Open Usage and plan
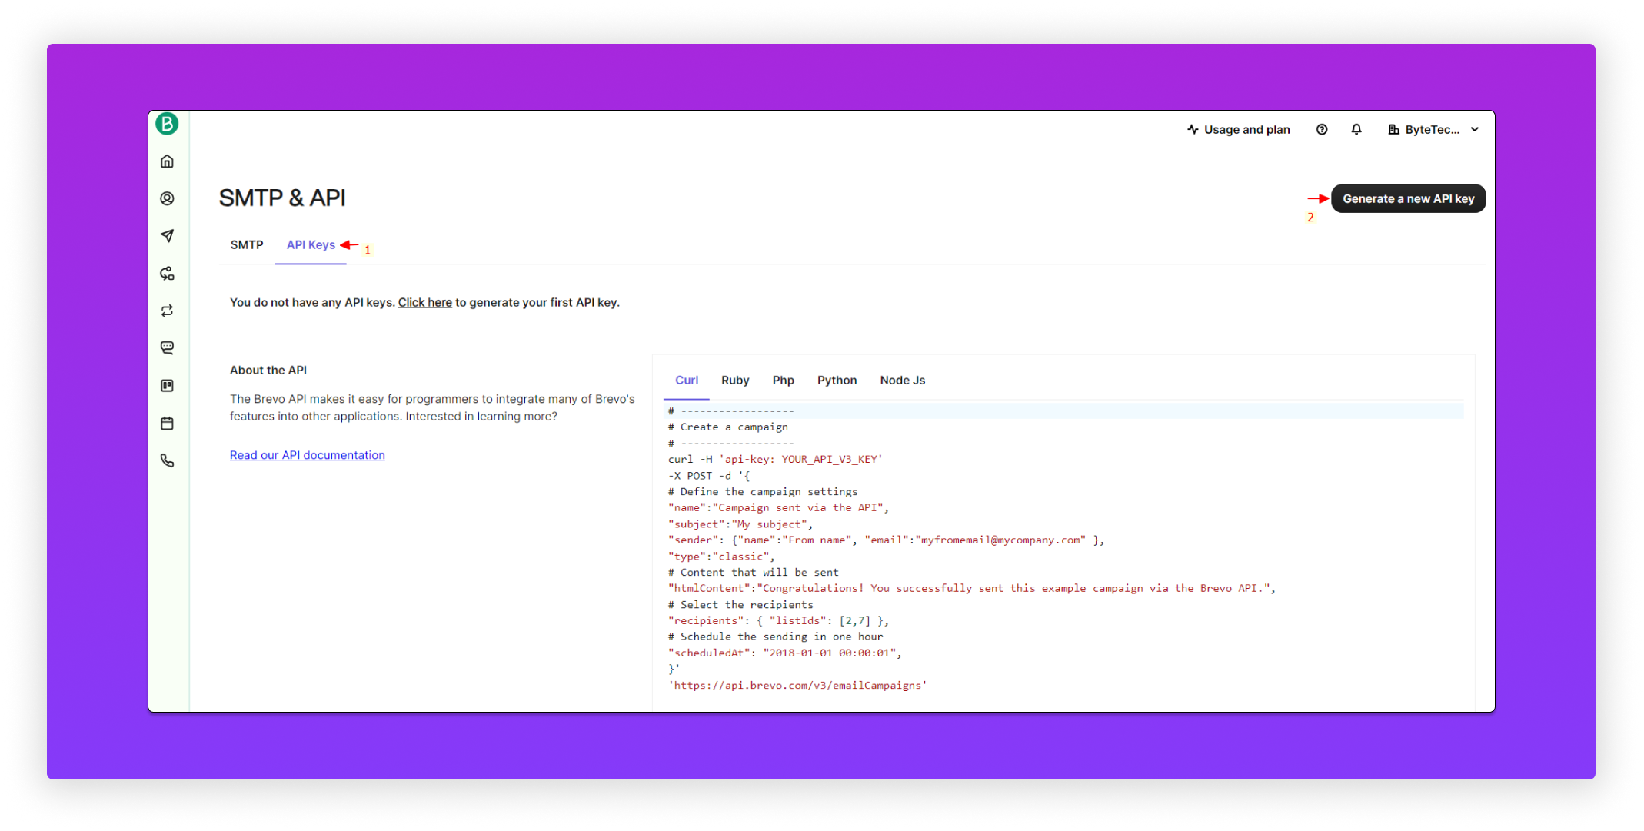This screenshot has width=1644, height=831. tap(1238, 129)
